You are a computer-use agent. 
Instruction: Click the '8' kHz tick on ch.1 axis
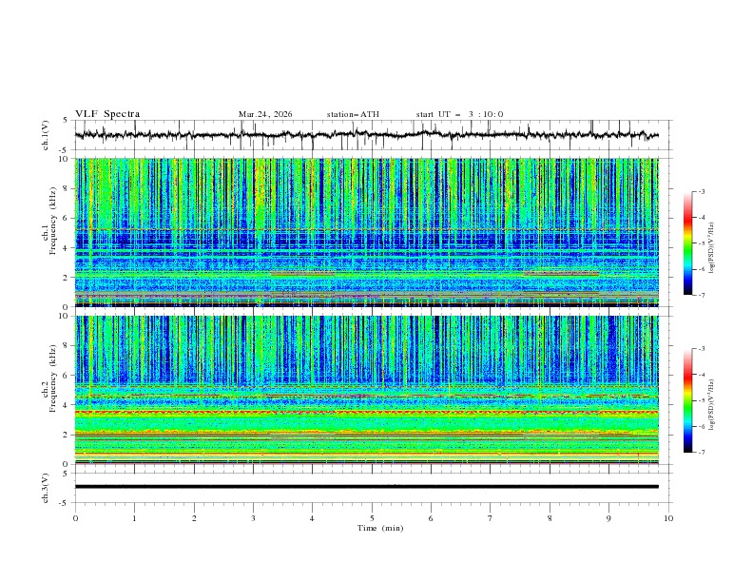pyautogui.click(x=68, y=188)
